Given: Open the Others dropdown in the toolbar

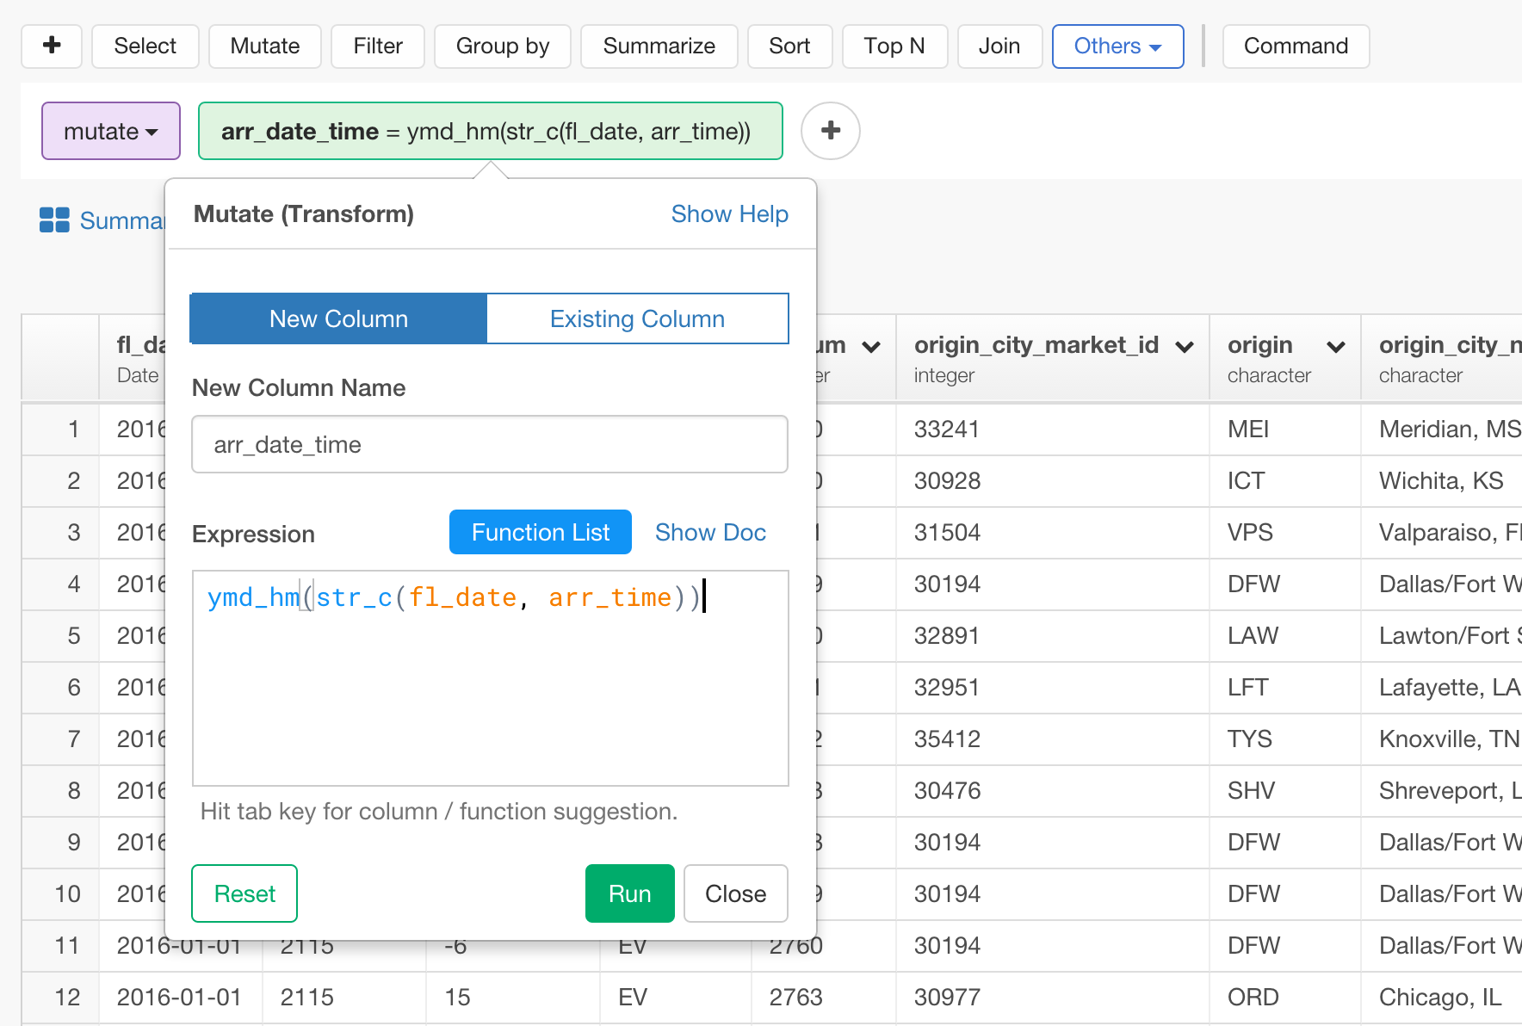Looking at the screenshot, I should coord(1117,46).
